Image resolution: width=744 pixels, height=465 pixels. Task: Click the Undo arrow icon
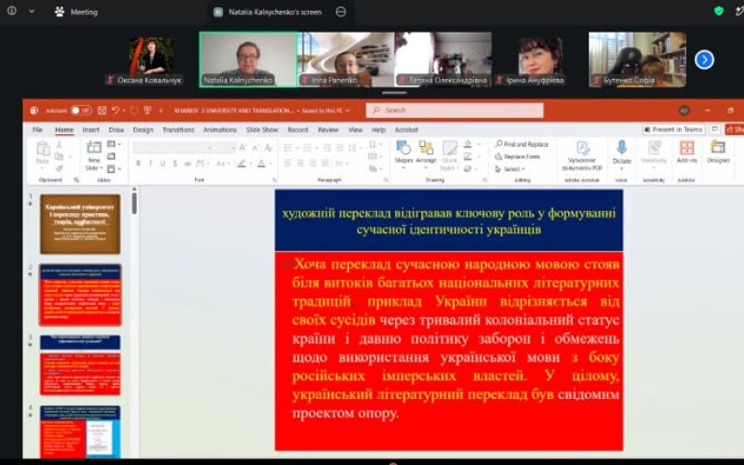(x=114, y=111)
